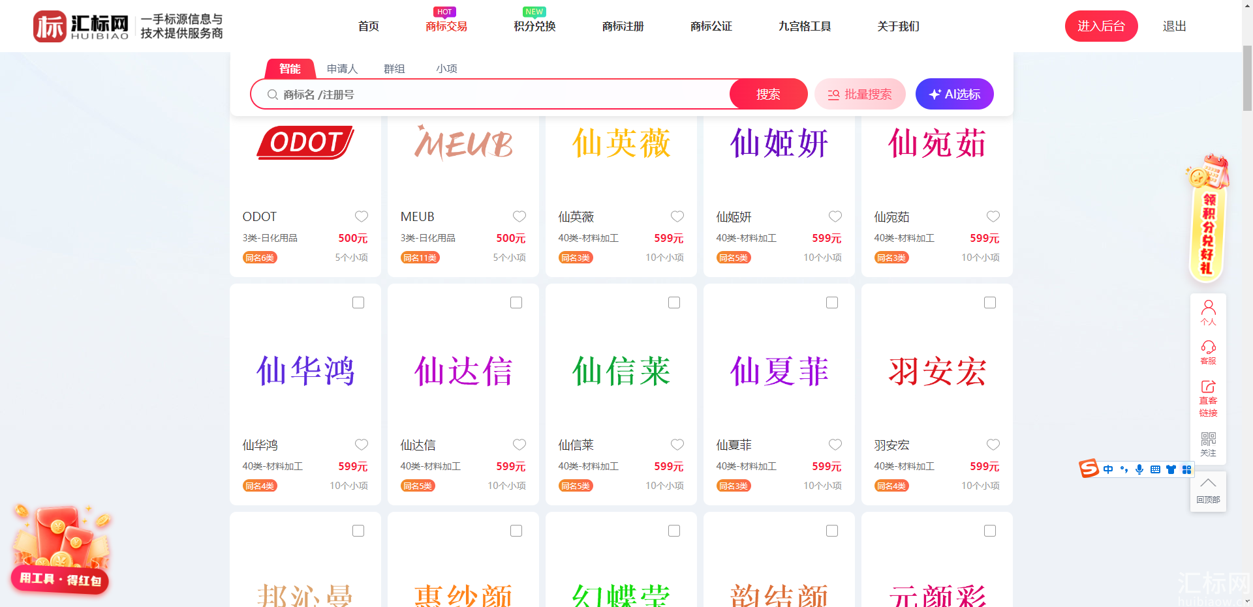Click the red 搜索 button
The height and width of the screenshot is (607, 1253).
[x=768, y=95]
